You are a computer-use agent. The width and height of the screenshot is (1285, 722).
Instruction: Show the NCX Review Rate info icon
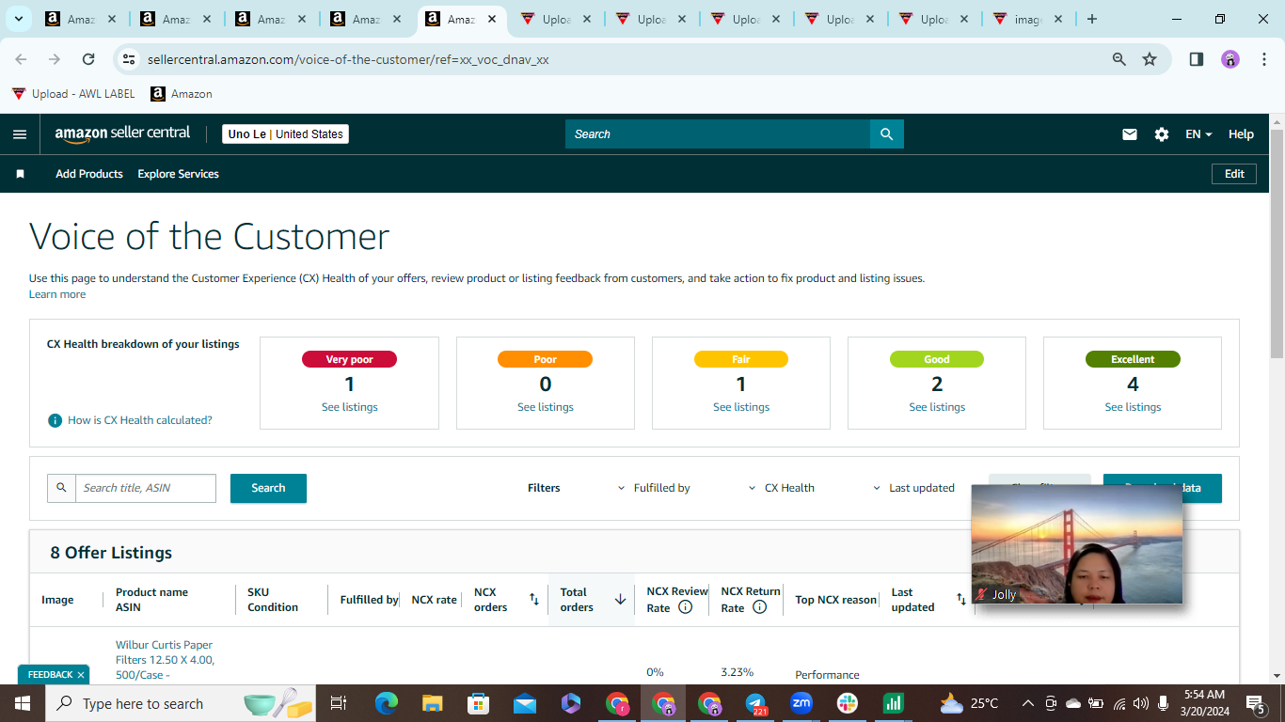(x=685, y=607)
